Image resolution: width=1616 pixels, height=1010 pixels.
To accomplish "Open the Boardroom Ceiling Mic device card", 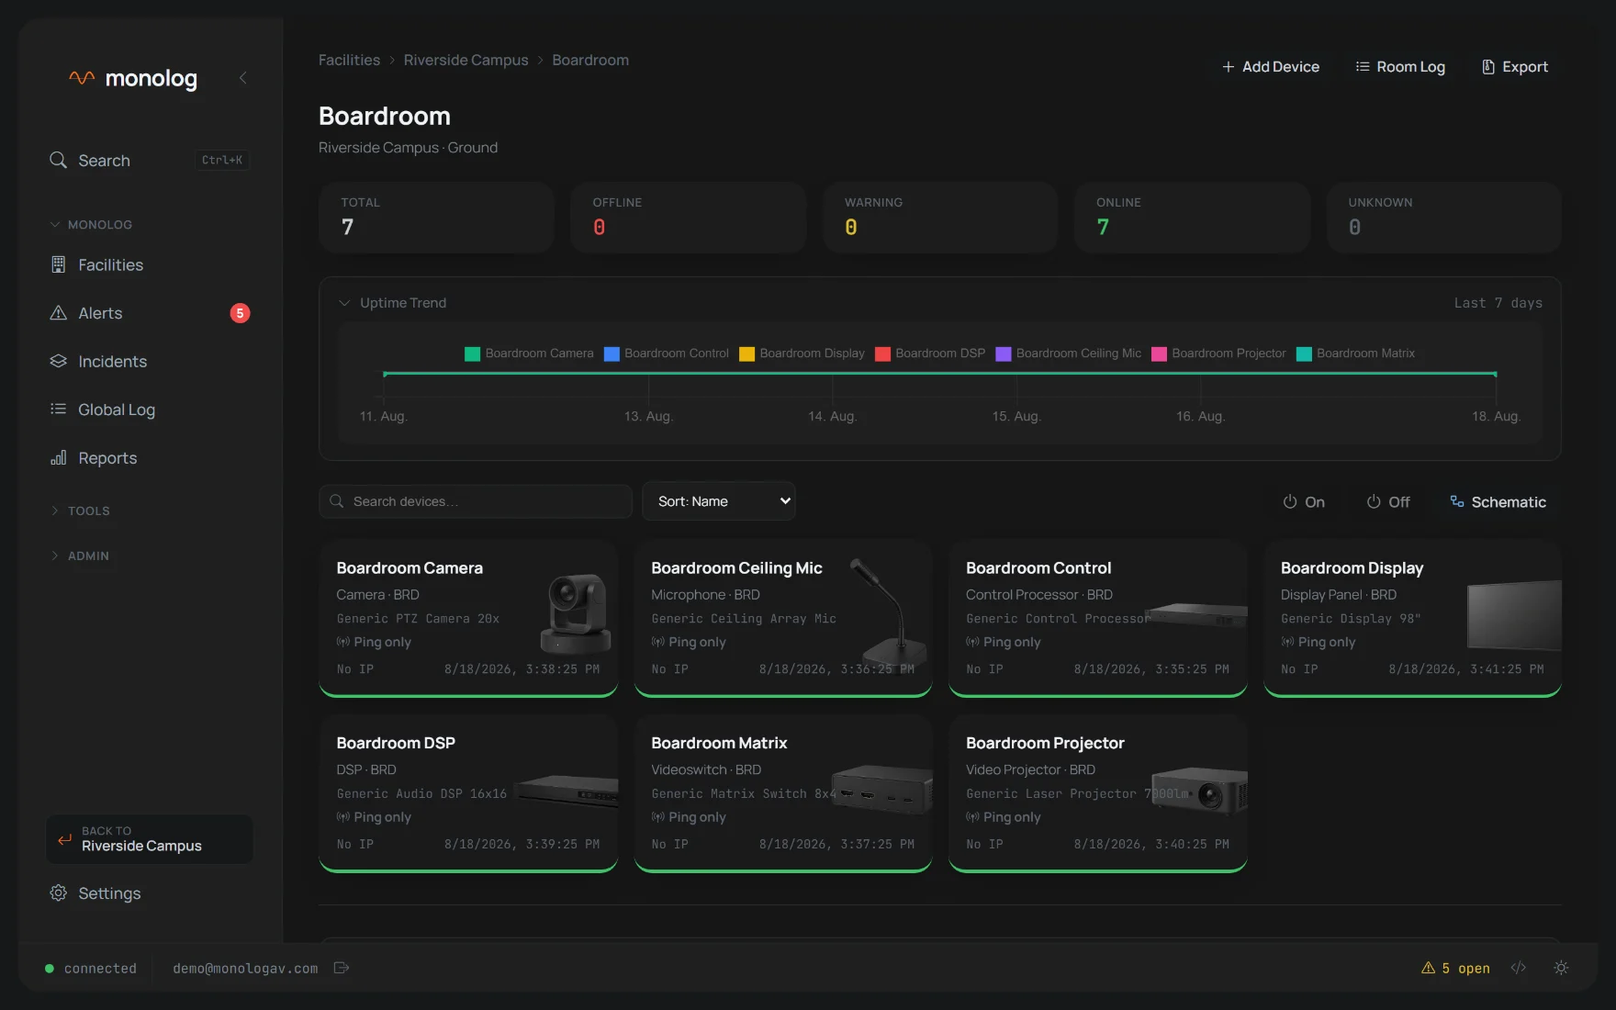I will tap(783, 619).
